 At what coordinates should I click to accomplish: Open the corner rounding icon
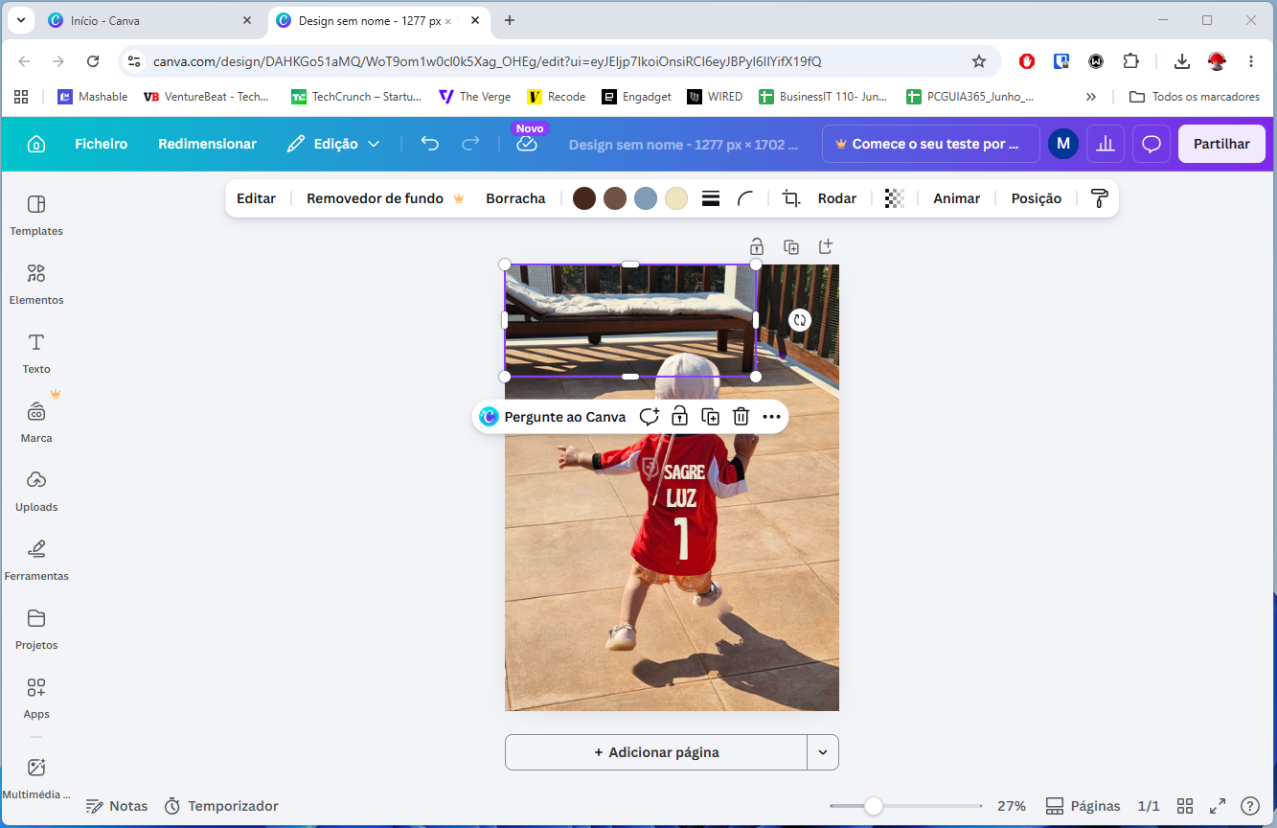point(745,198)
